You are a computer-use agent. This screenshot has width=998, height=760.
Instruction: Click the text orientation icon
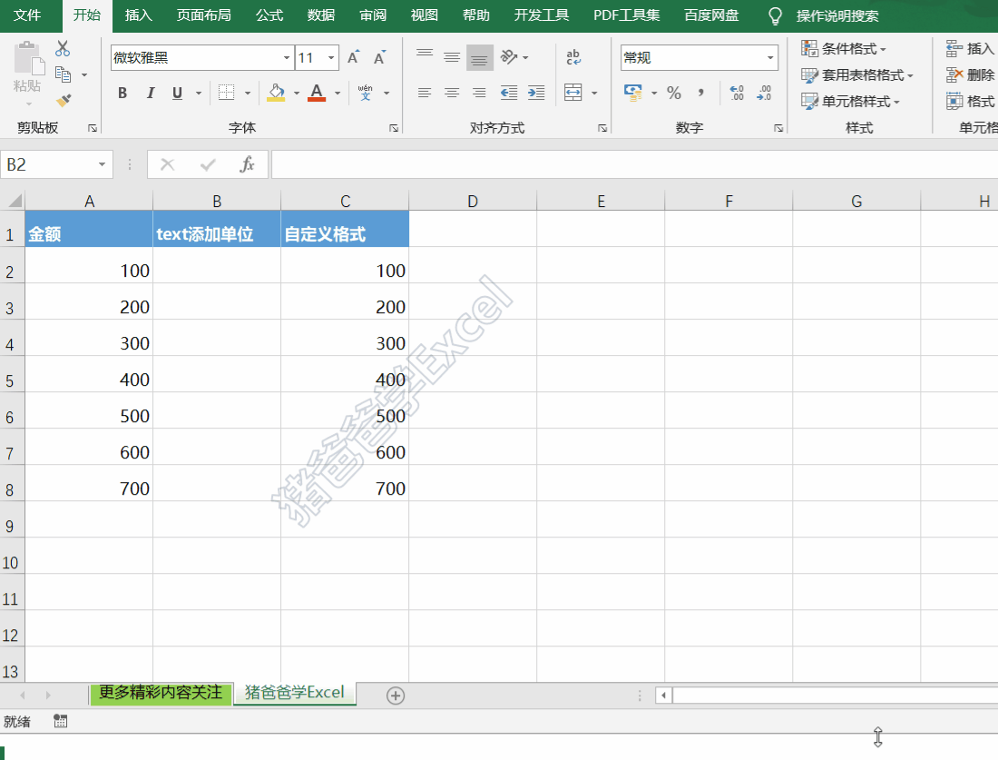509,57
